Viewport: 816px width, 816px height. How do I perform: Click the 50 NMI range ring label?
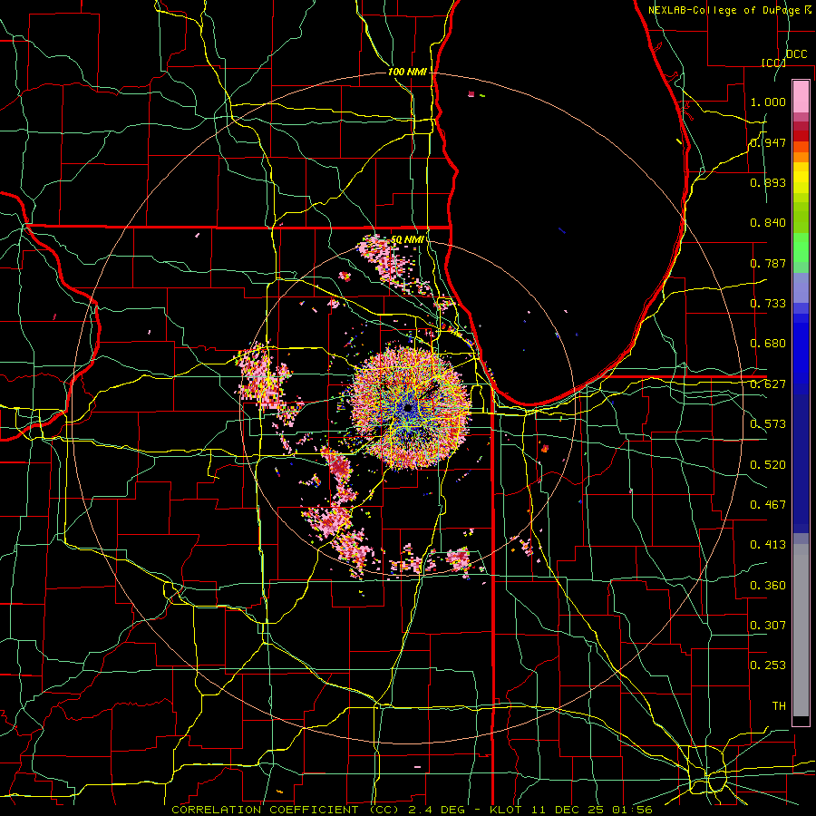(x=407, y=240)
